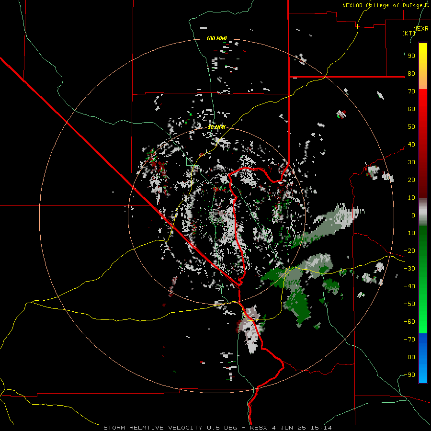Click the -20 label on velocity scale
The image size is (431, 431).
point(409,250)
